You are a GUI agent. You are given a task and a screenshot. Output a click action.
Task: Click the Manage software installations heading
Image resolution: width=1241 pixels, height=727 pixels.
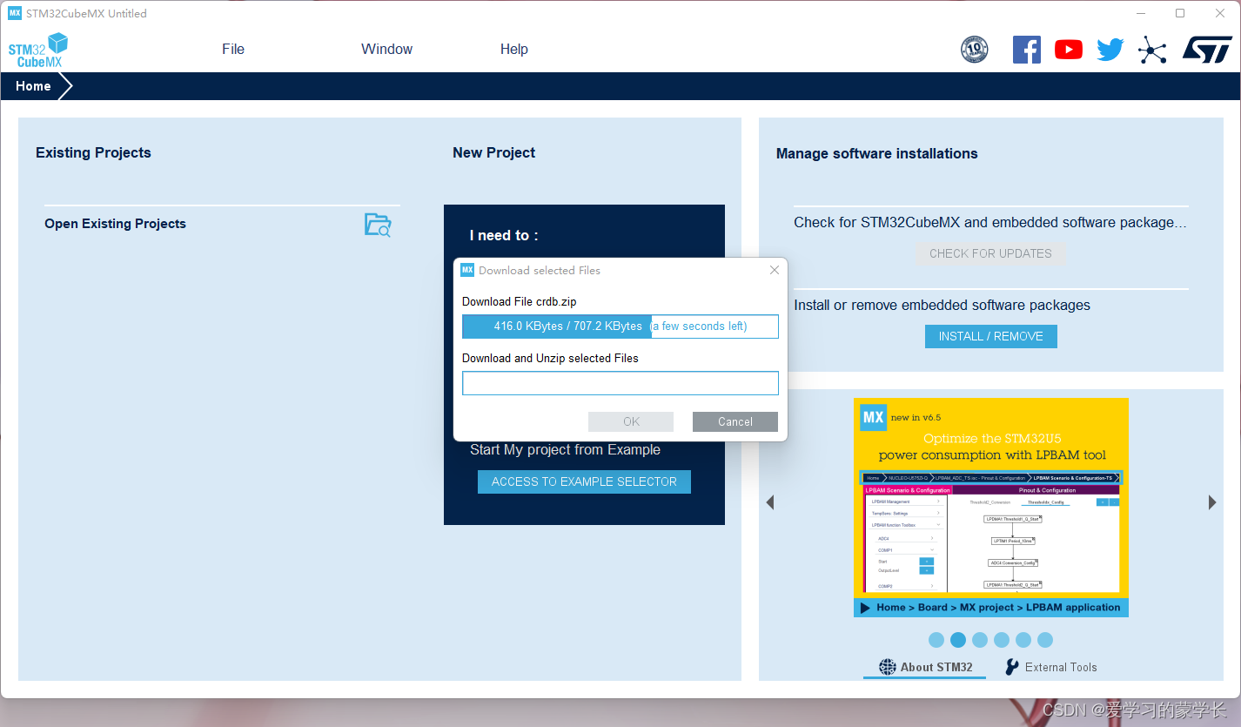coord(876,153)
